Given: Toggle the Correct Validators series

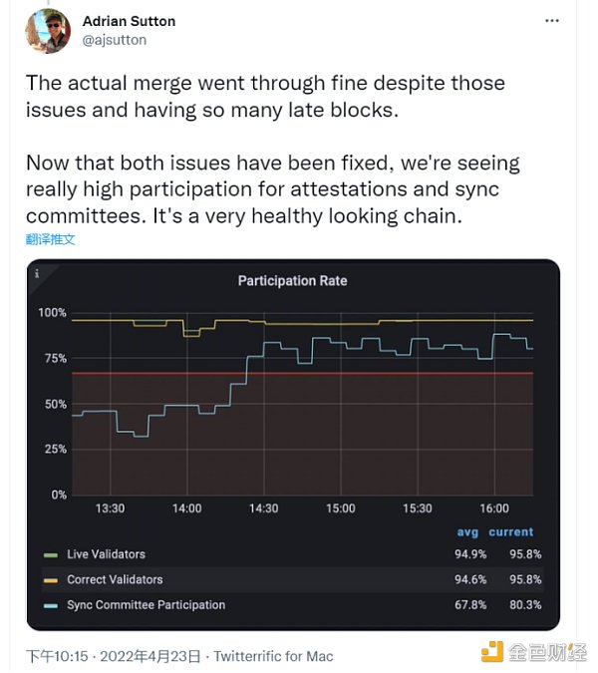Looking at the screenshot, I should 115,580.
